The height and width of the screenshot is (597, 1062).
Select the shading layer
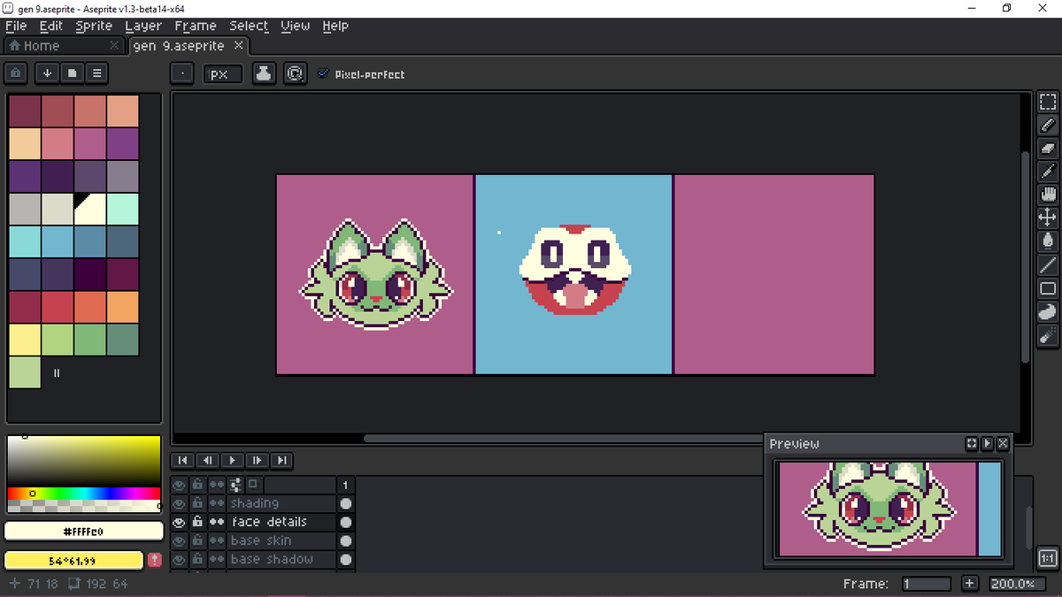pos(281,503)
